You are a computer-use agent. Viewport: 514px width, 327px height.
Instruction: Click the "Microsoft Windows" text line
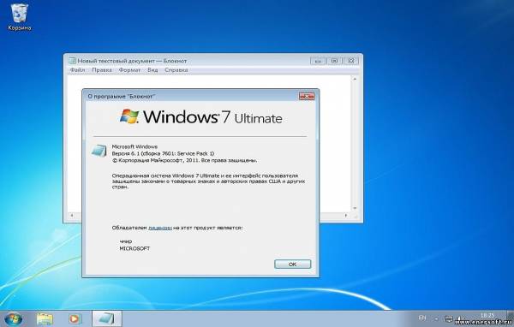134,146
